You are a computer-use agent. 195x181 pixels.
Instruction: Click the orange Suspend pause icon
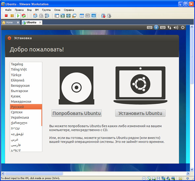tap(12, 15)
